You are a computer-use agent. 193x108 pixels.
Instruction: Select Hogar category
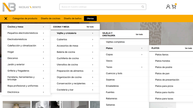26,52
